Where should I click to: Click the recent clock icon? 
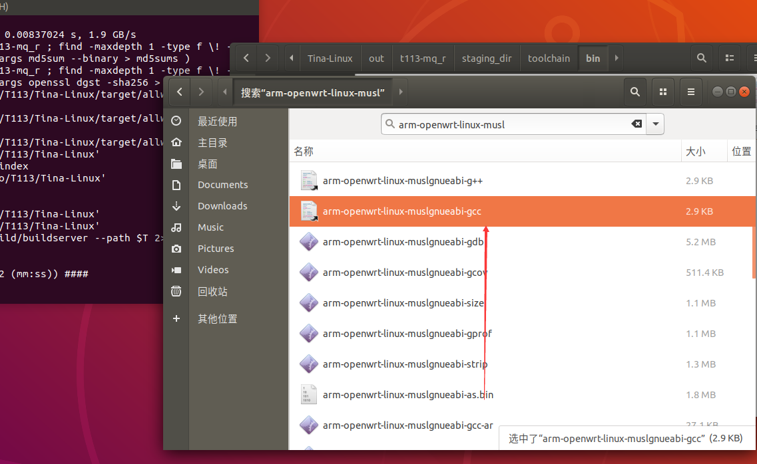(176, 121)
